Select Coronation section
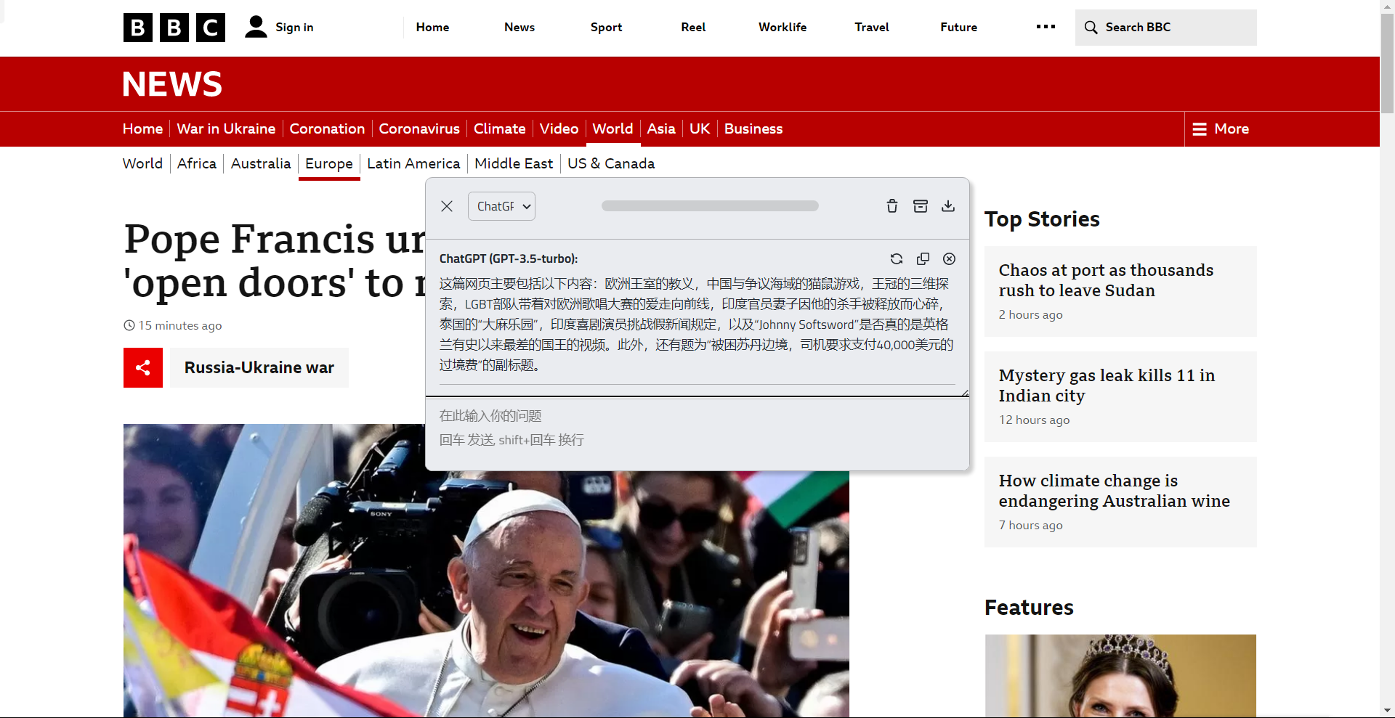This screenshot has height=718, width=1395. (x=327, y=128)
